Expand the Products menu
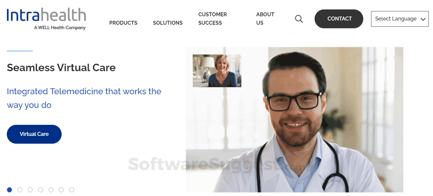This screenshot has width=433, height=196. click(x=123, y=23)
